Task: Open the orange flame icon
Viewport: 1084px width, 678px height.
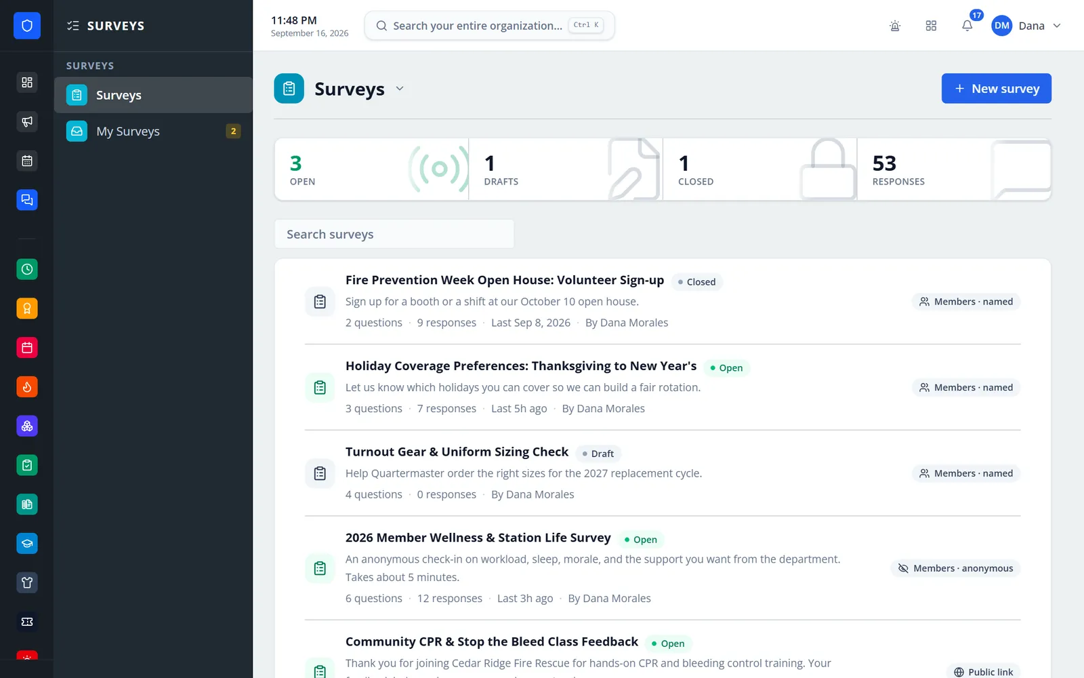Action: (27, 387)
